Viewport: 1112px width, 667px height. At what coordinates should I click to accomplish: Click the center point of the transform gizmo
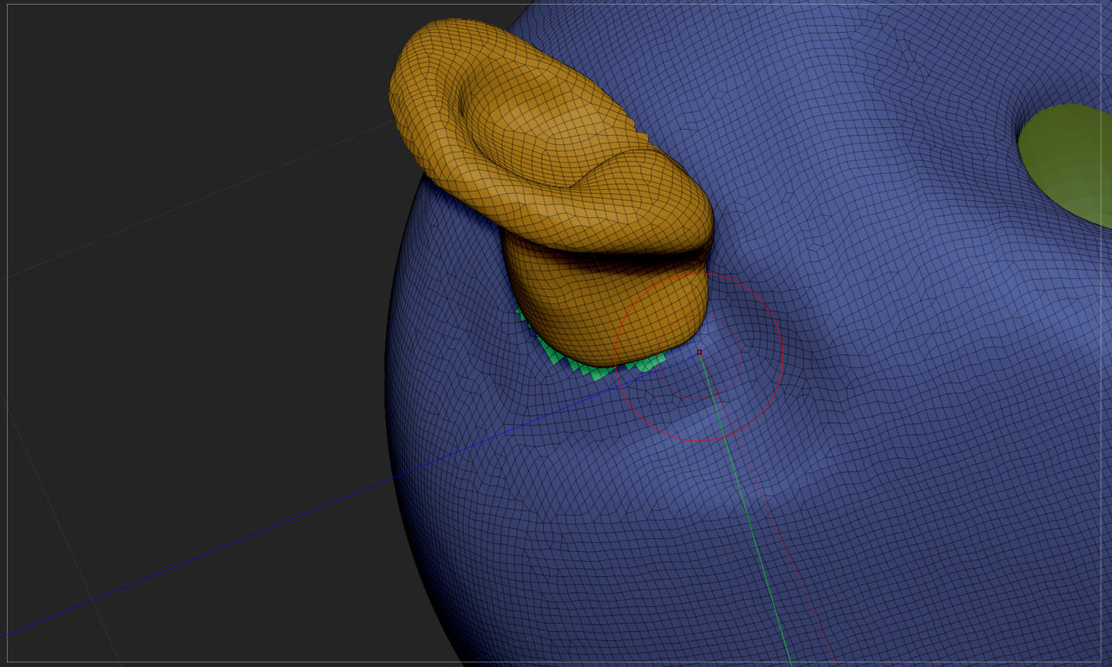point(699,353)
